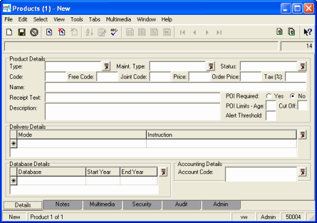Go to the last record arrow
317x223 pixels.
[219, 32]
